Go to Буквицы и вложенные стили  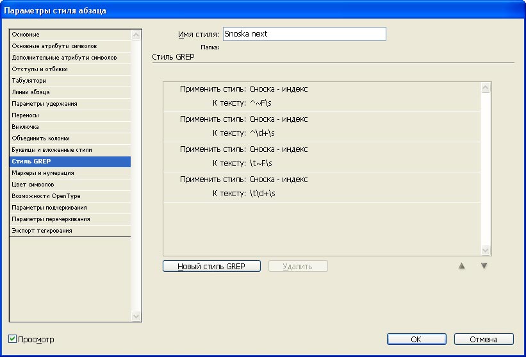point(70,149)
